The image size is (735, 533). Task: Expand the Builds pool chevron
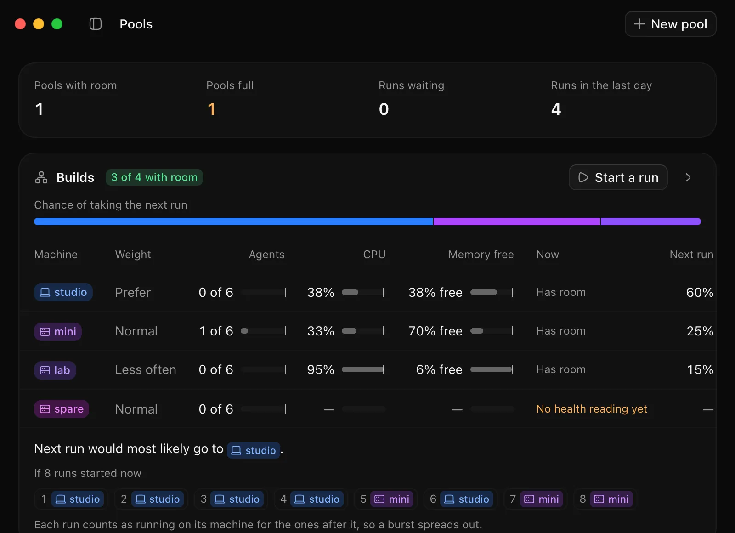pyautogui.click(x=688, y=177)
